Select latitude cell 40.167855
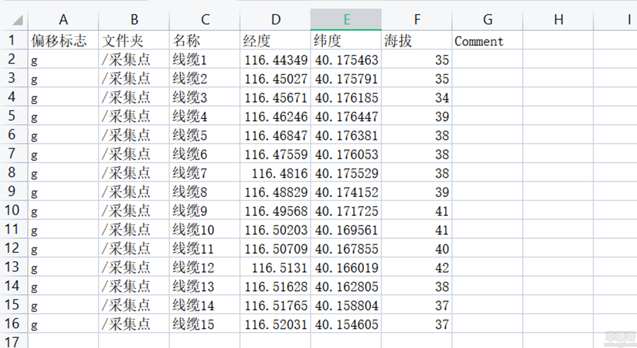This screenshot has width=637, height=348. pyautogui.click(x=346, y=248)
